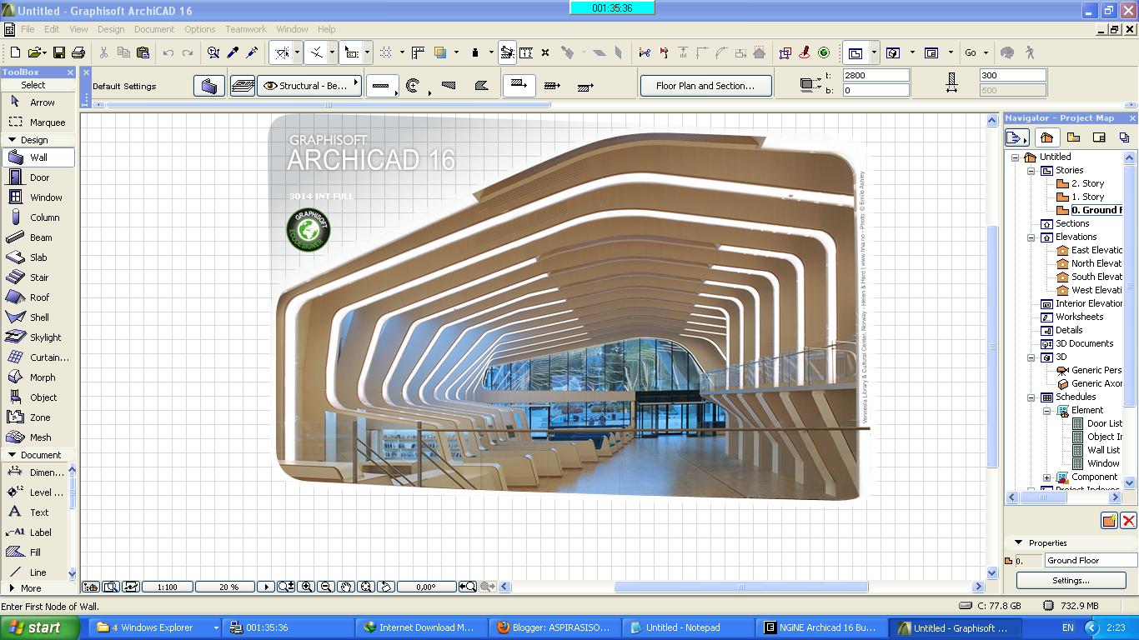The height and width of the screenshot is (640, 1139).
Task: Click the Settings... button in Navigator
Action: [1071, 580]
